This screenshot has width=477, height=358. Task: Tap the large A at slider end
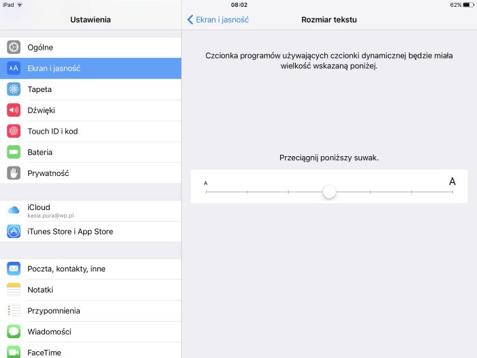452,182
